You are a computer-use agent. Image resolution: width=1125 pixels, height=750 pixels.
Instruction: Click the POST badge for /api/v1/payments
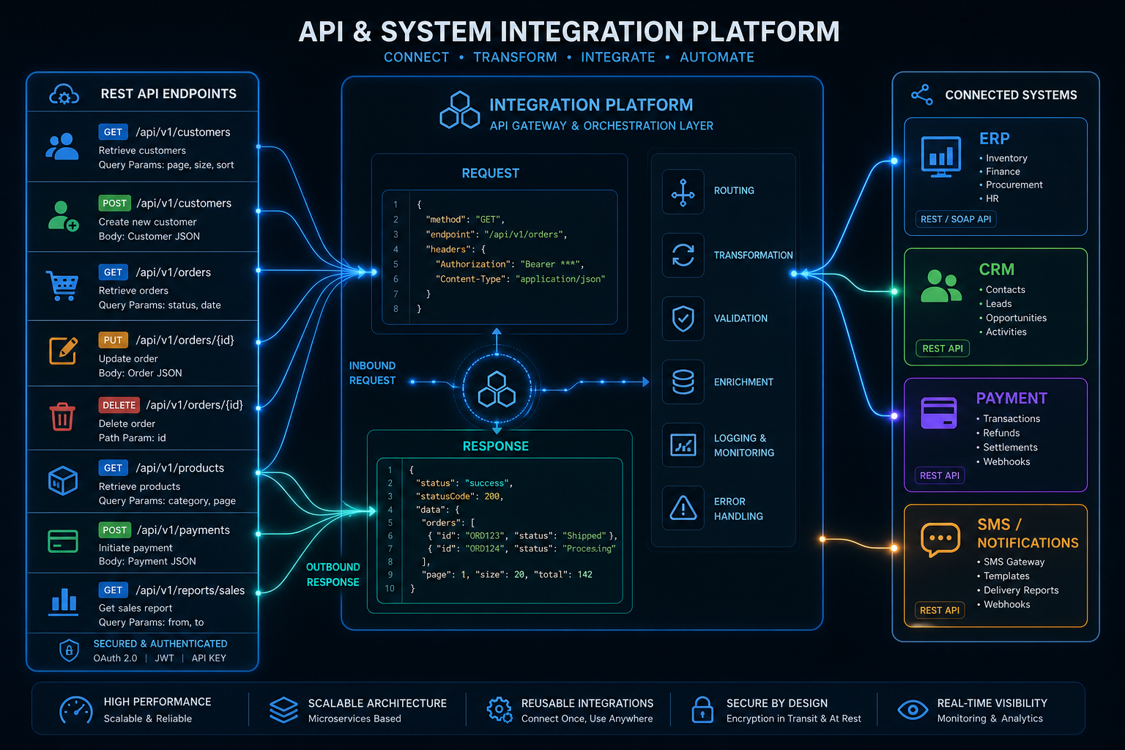tap(115, 530)
